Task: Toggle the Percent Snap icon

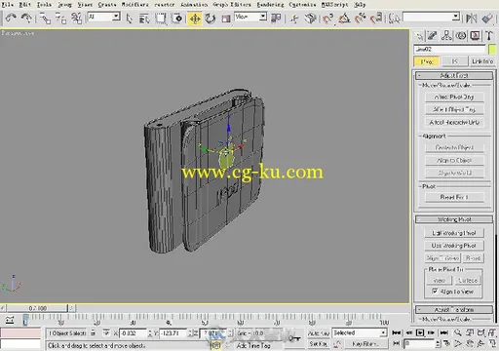Action: click(x=360, y=19)
